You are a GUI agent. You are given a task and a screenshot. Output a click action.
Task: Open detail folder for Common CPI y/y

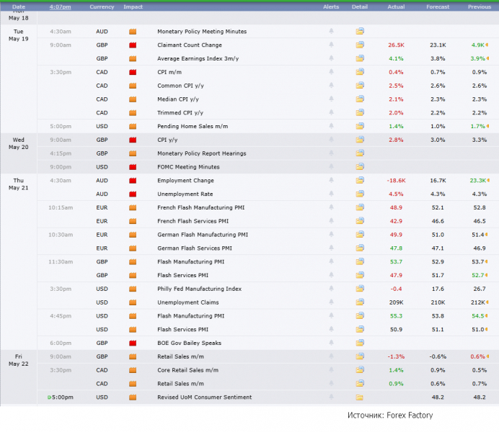(x=360, y=86)
